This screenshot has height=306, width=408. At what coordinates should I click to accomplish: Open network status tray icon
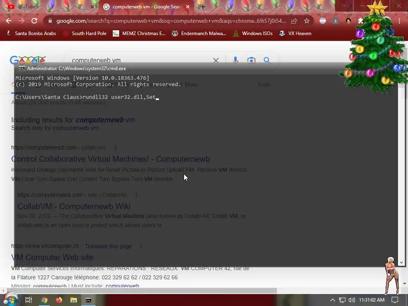[x=342, y=300]
